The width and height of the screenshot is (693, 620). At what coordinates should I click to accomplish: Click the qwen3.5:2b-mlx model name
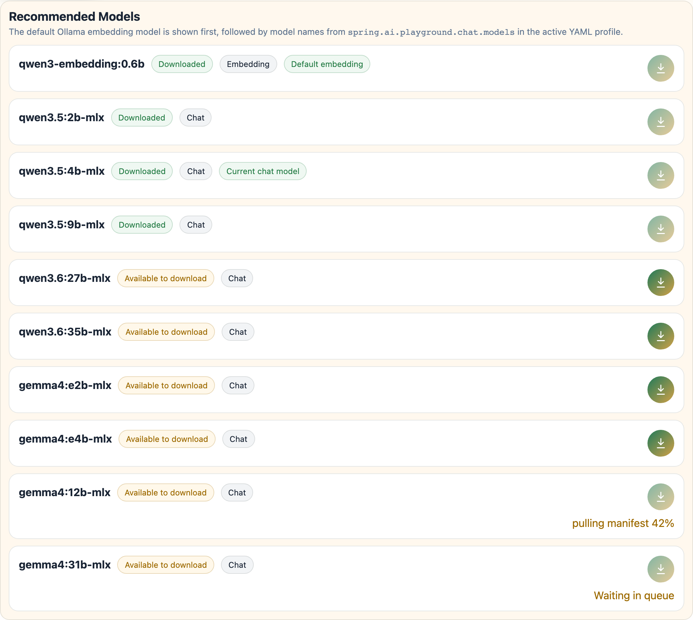61,118
